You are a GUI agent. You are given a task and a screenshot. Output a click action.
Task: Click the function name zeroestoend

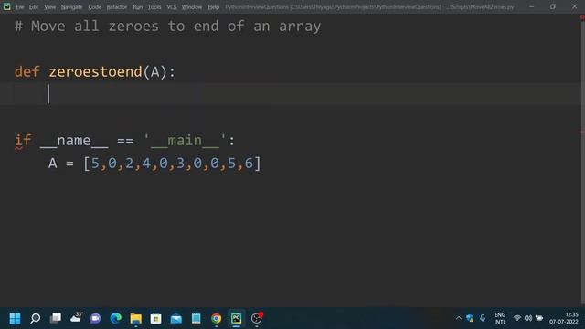coord(95,71)
